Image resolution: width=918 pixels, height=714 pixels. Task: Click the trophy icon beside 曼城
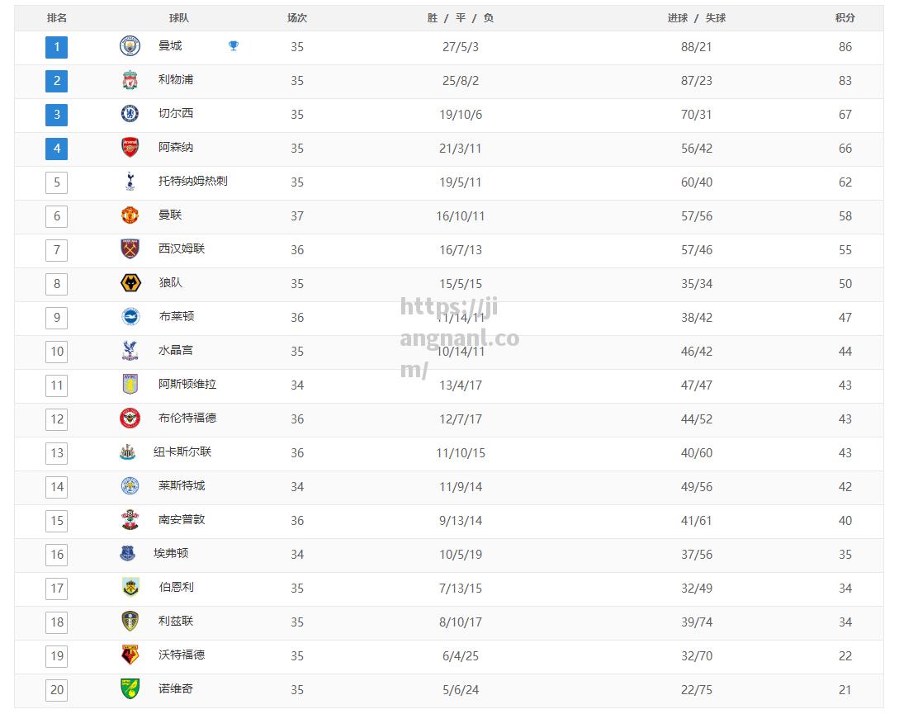tap(234, 45)
